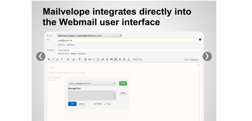Toggle bold formatting in the toolbar
Screen dimensions: 252x121
49,59
